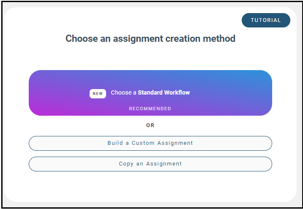The image size is (303, 209).
Task: Select Build a Custom Assignment
Action: 150,143
